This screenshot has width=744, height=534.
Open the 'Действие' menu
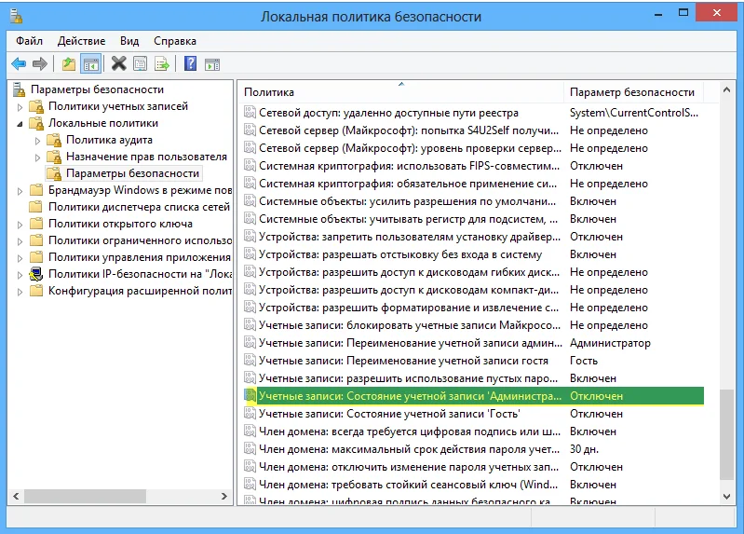[81, 41]
